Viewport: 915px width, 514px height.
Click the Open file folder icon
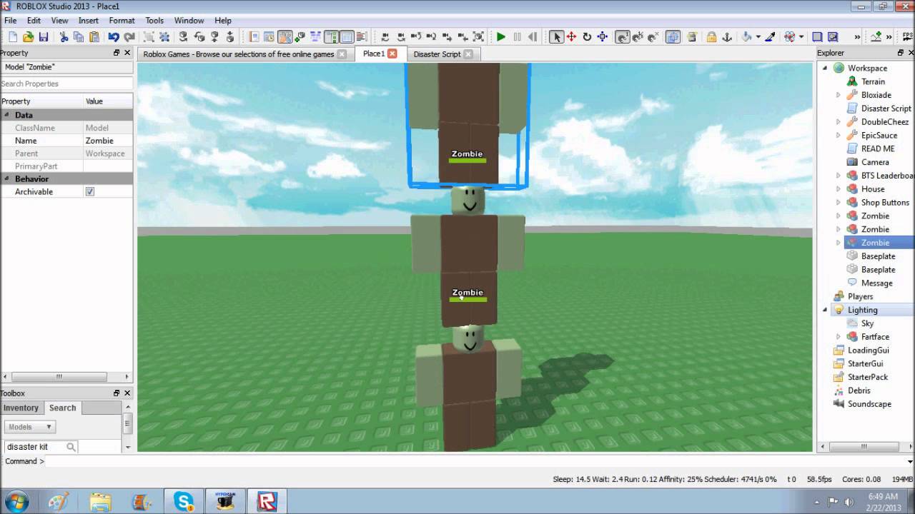(28, 37)
